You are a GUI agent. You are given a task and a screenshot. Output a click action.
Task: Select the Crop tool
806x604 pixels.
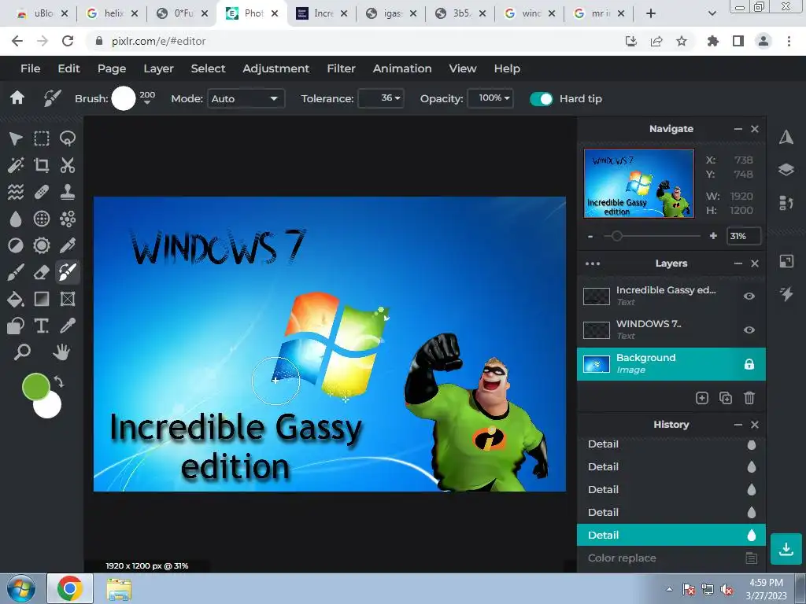pos(42,165)
